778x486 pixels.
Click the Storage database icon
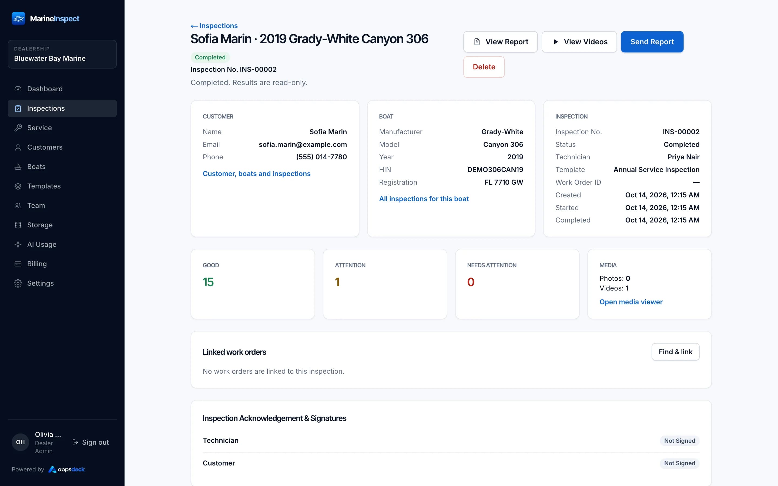point(18,225)
